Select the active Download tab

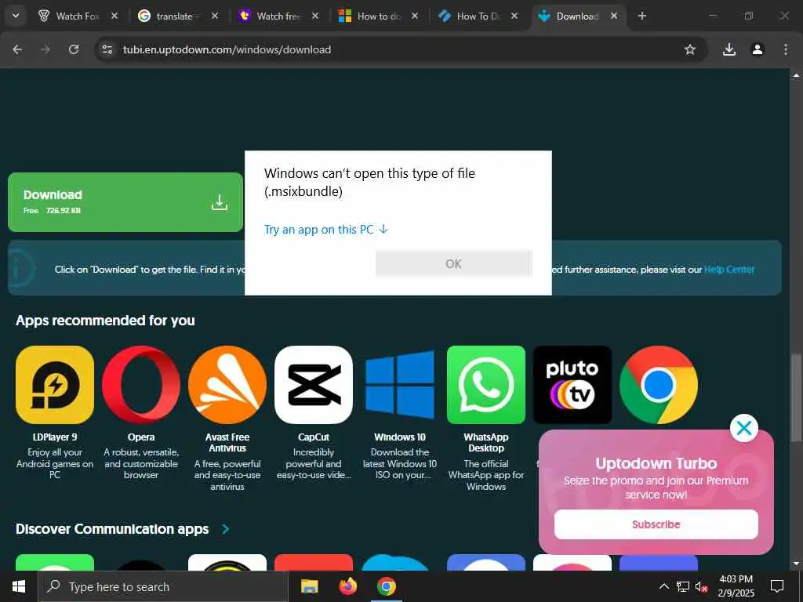click(577, 16)
